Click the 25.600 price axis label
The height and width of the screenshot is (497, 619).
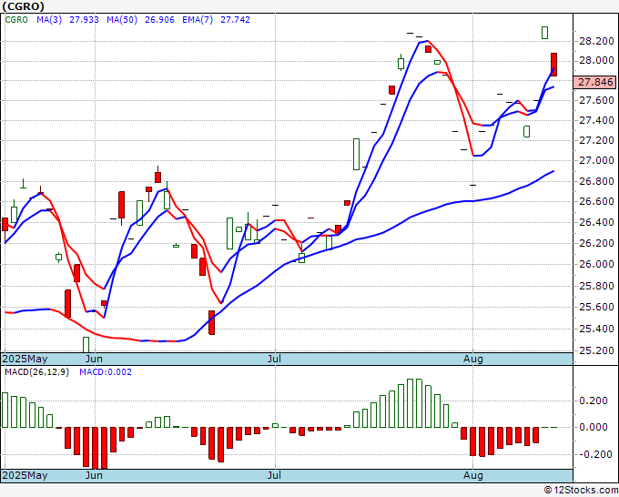pyautogui.click(x=596, y=307)
